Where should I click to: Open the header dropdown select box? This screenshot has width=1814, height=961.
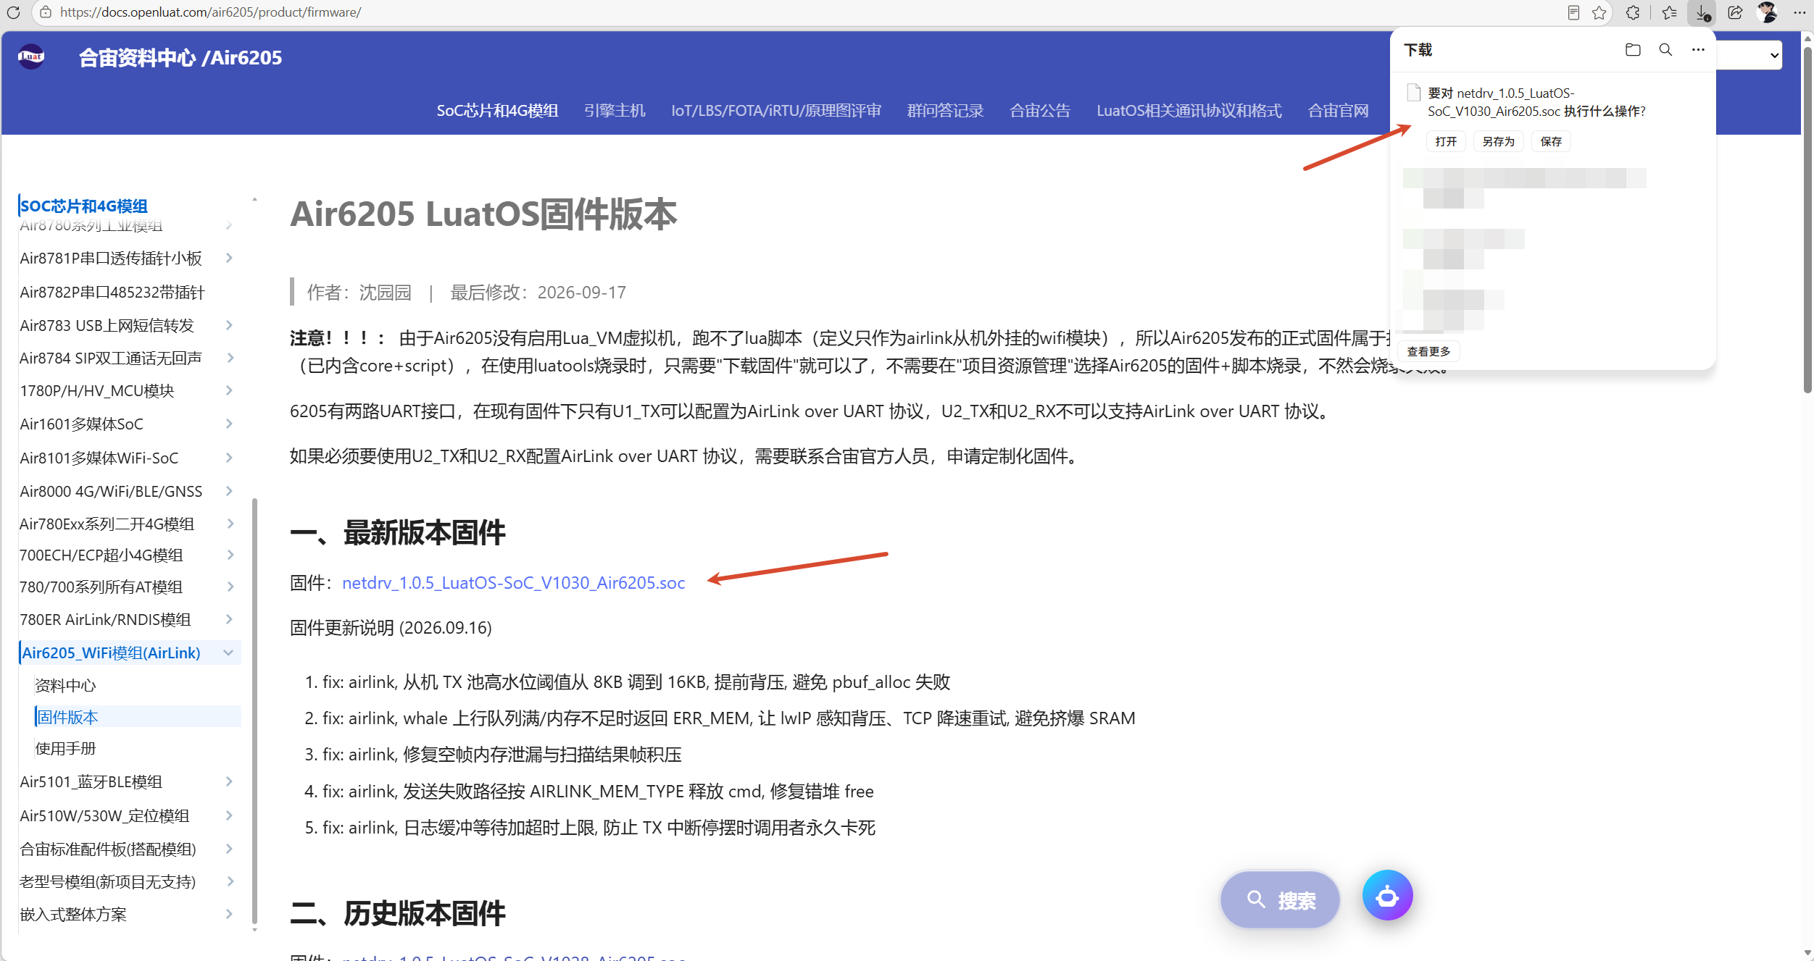tap(1750, 55)
